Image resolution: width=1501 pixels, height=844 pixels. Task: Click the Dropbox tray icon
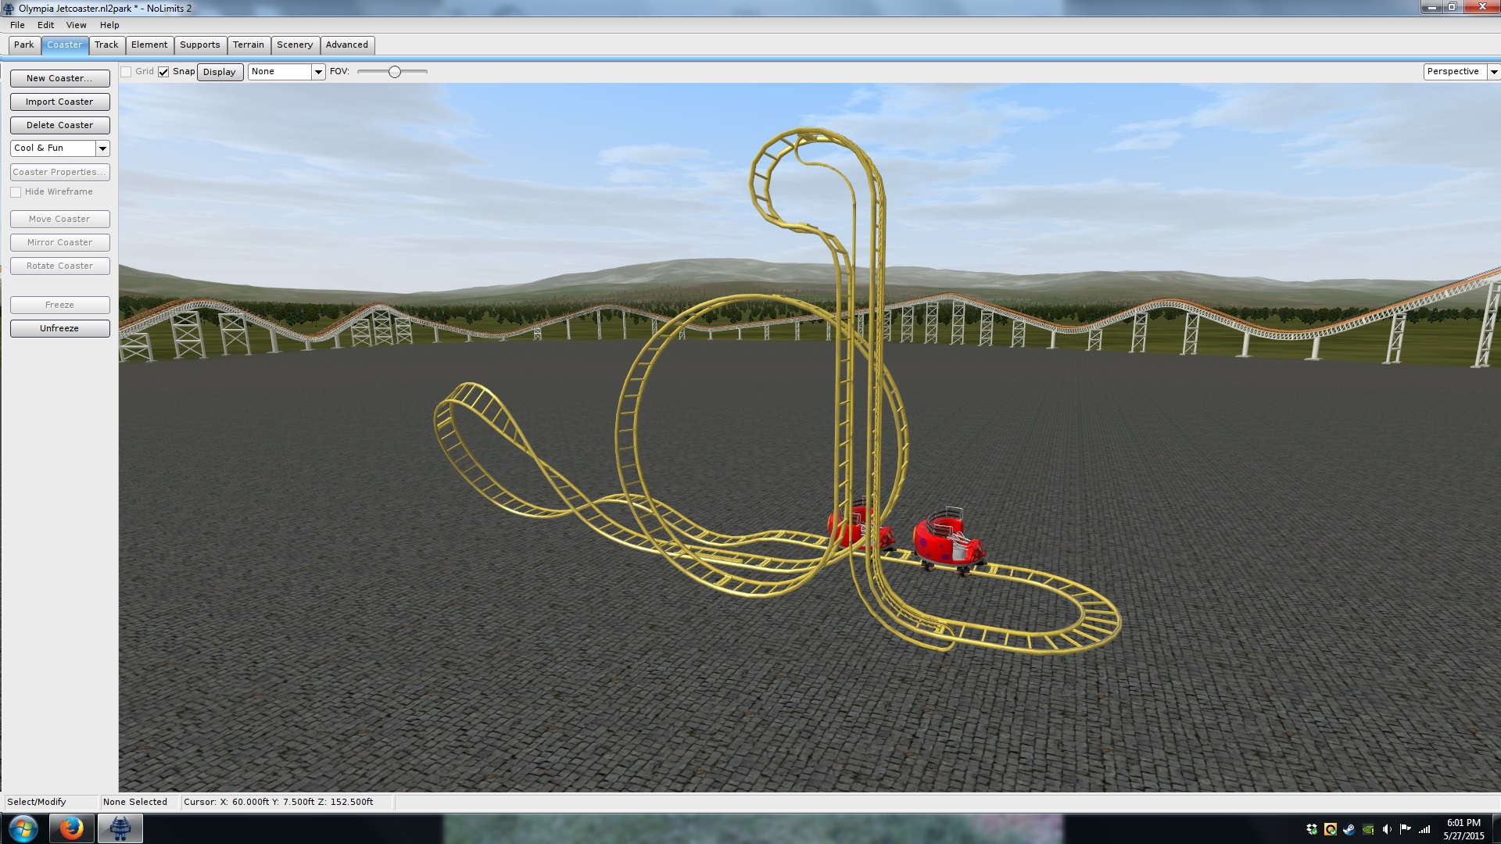coord(1312,829)
